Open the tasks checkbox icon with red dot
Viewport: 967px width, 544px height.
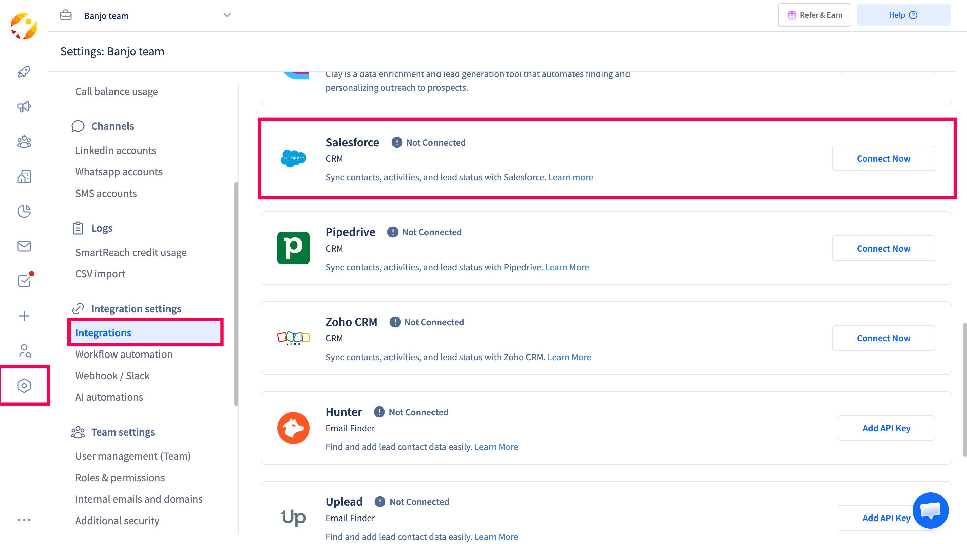point(24,280)
